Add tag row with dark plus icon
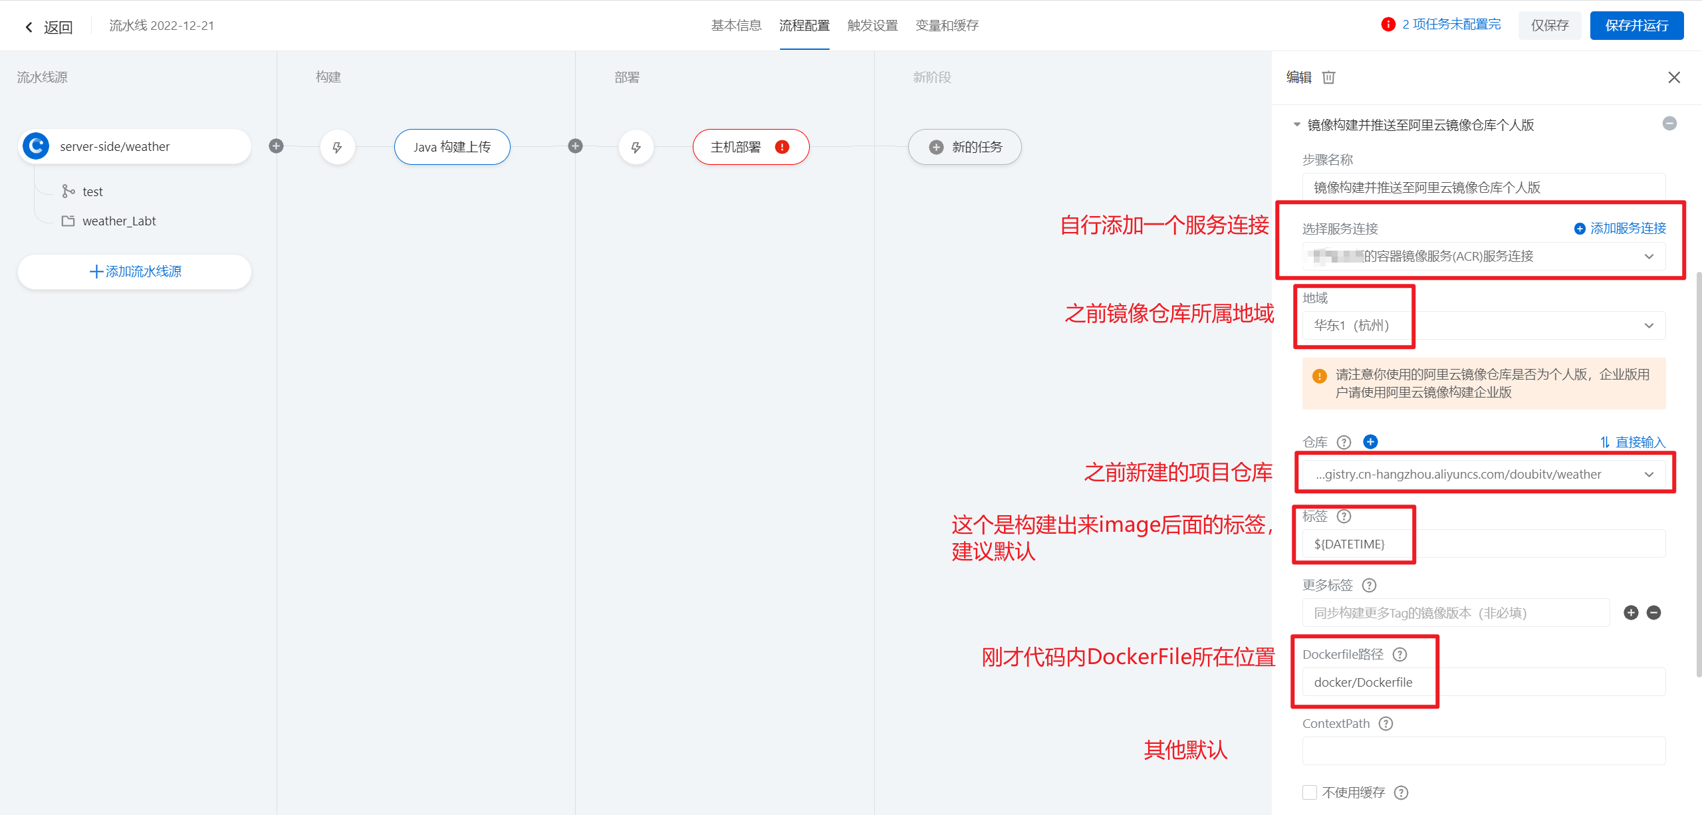1702x815 pixels. [x=1631, y=612]
